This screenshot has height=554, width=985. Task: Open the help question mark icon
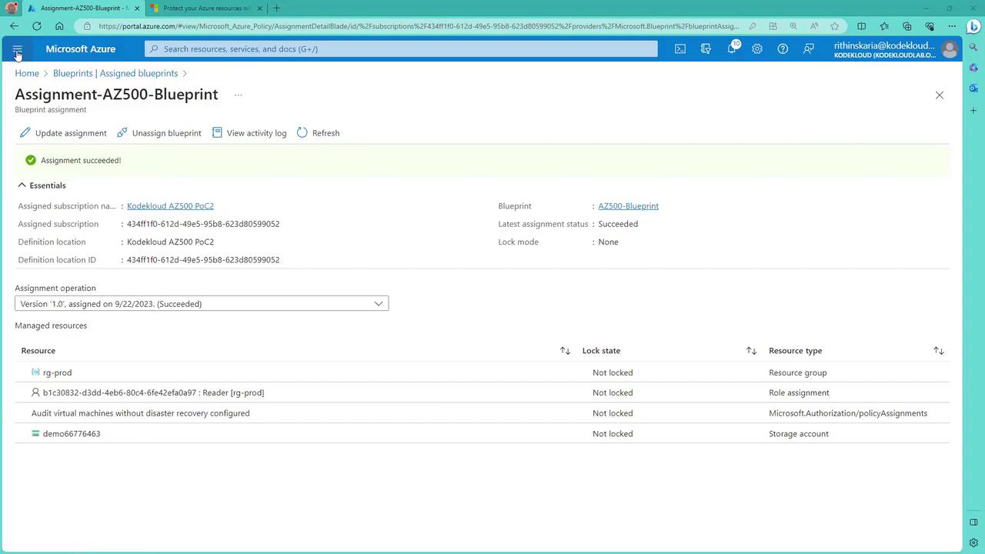pos(783,48)
